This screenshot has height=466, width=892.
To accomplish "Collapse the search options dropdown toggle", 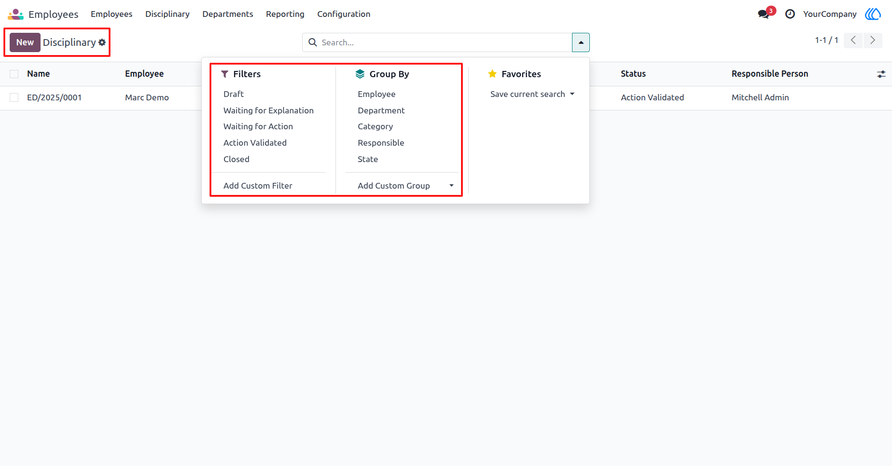I will tap(581, 42).
